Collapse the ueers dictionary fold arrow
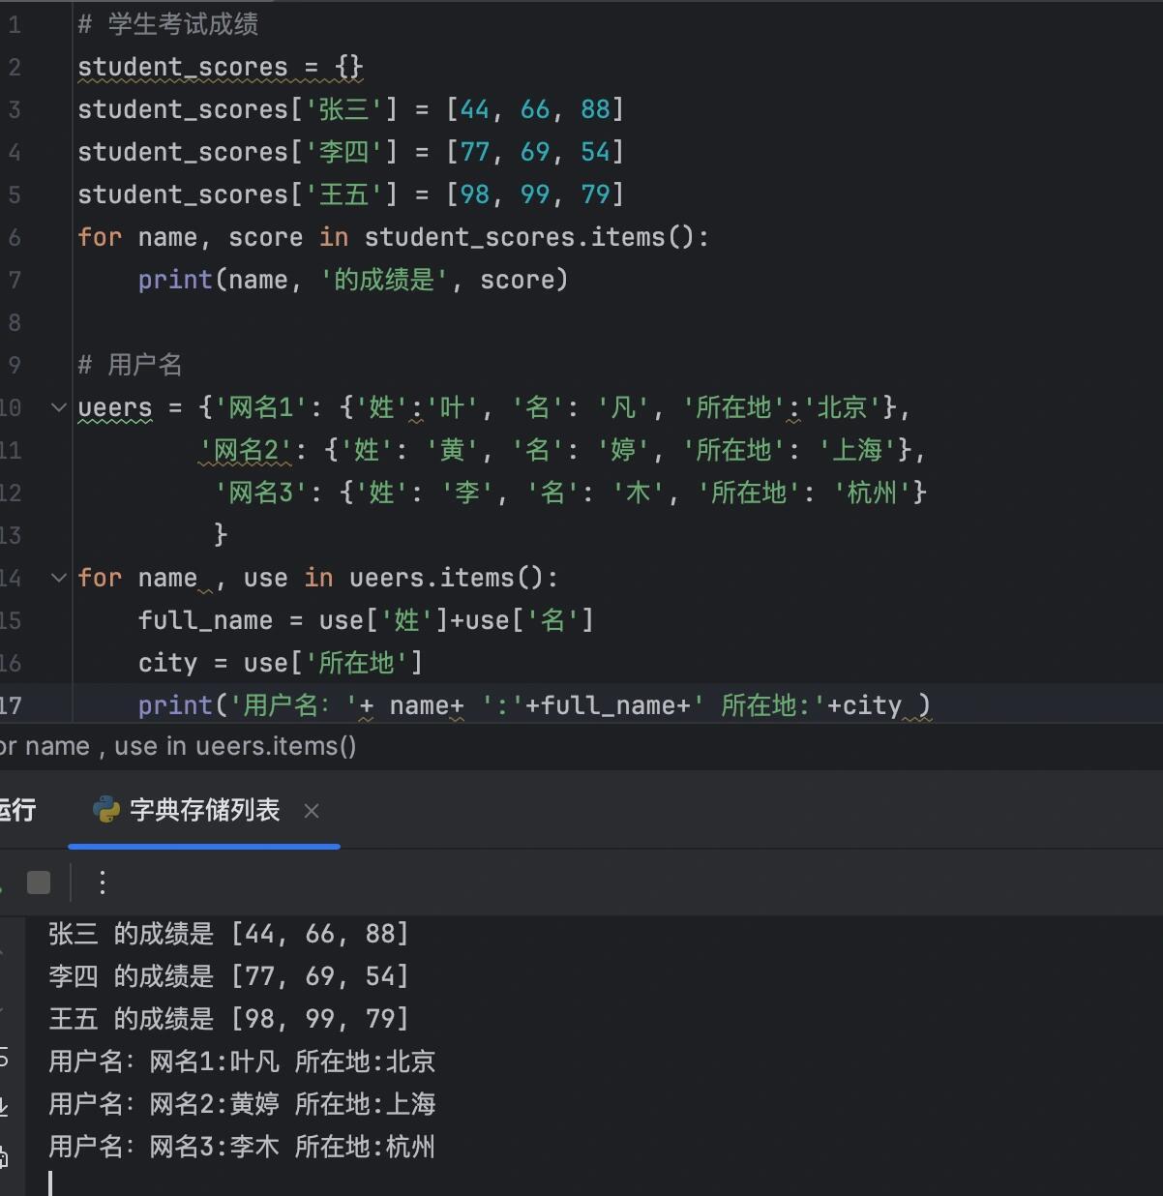The image size is (1163, 1196). 59,407
